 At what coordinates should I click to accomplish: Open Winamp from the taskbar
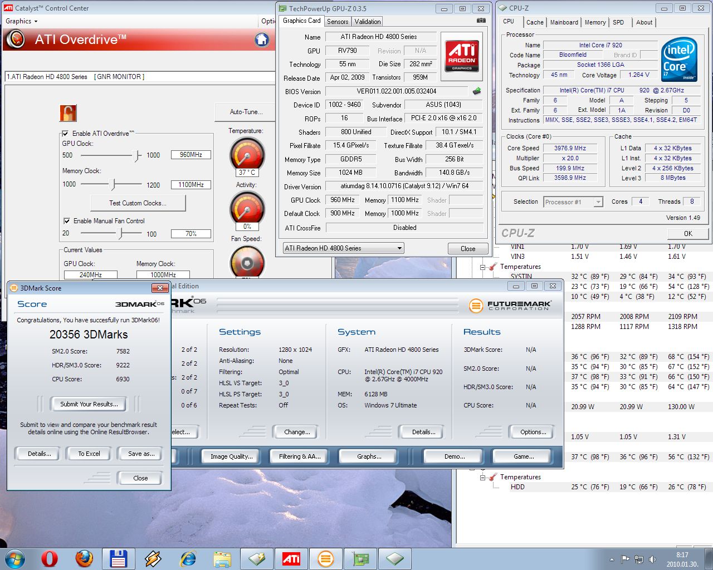[x=153, y=558]
